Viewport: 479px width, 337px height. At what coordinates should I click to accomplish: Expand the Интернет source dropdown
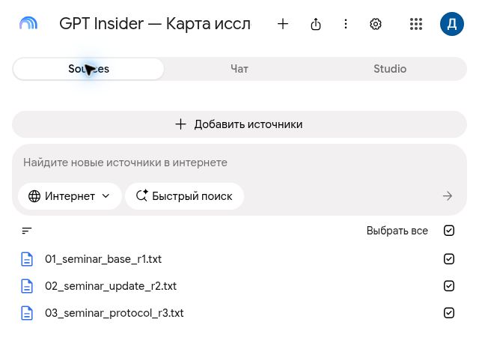point(70,196)
